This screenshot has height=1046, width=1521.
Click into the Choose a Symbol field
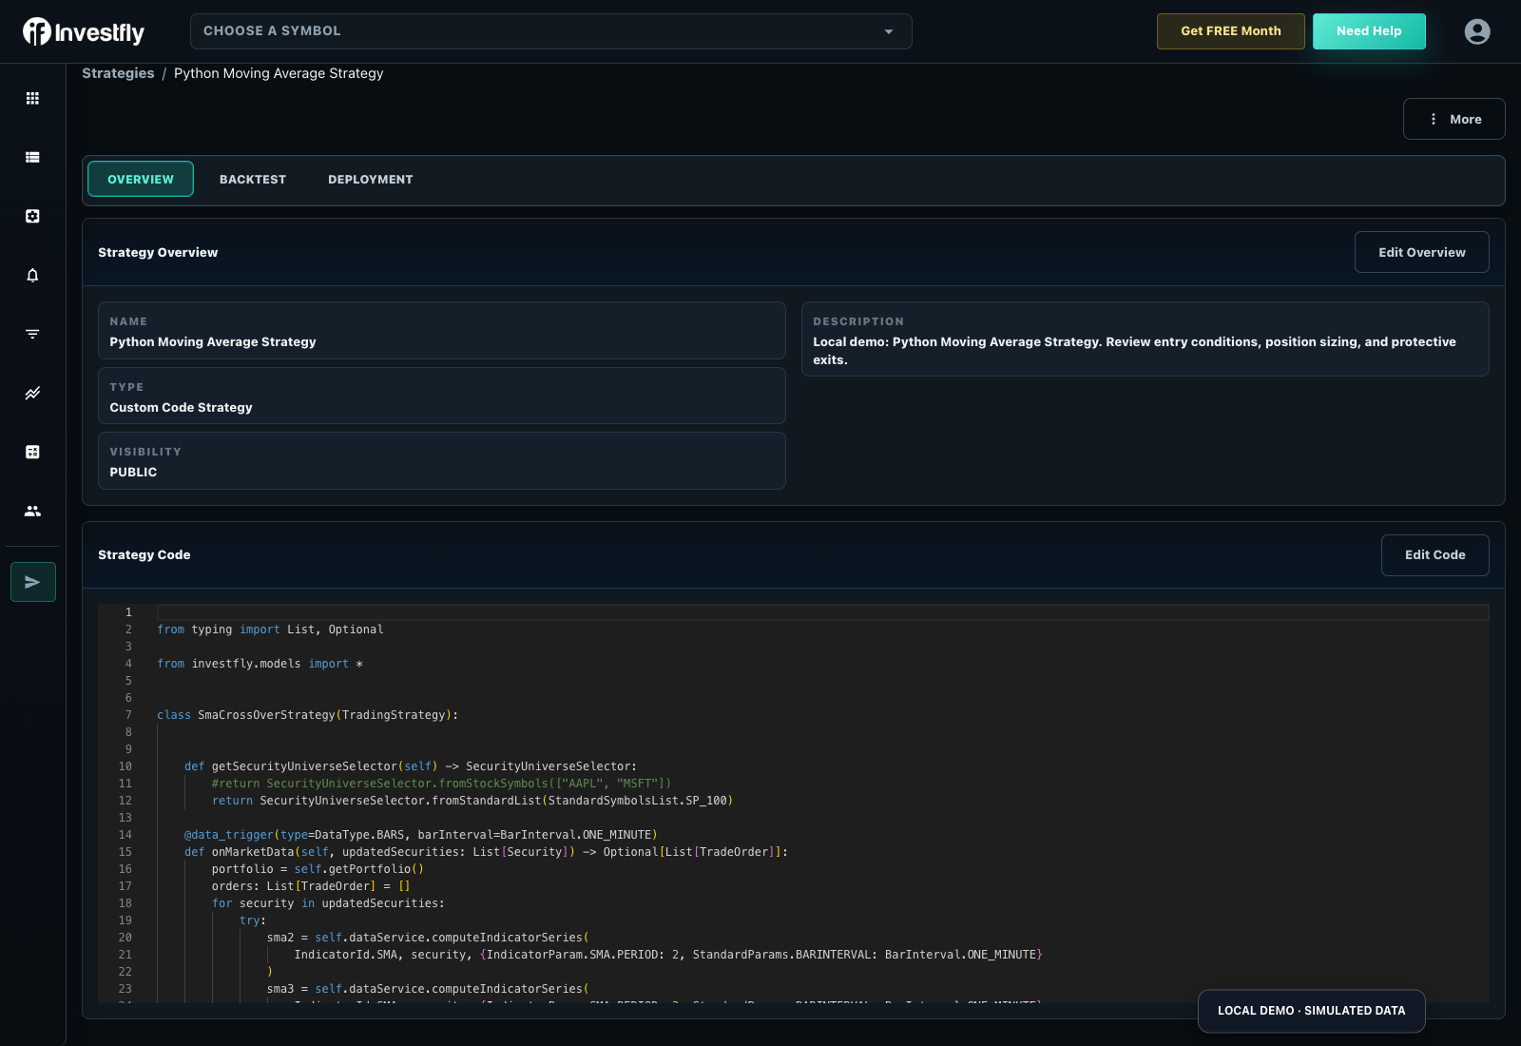(x=551, y=31)
